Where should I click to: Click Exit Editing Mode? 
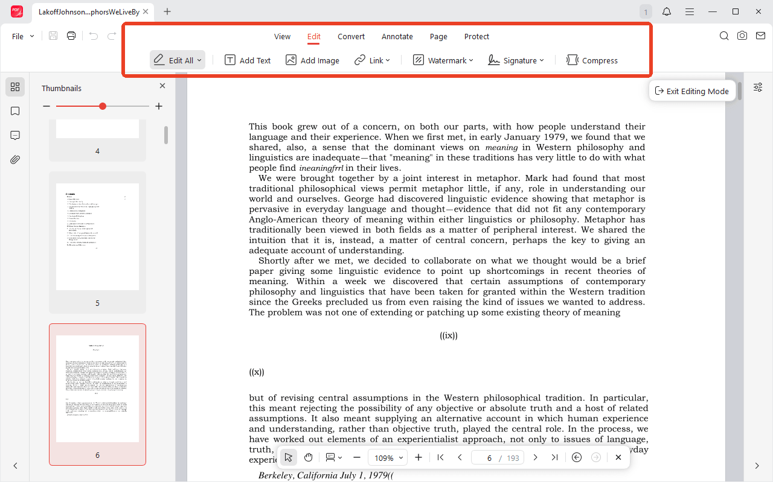692,91
